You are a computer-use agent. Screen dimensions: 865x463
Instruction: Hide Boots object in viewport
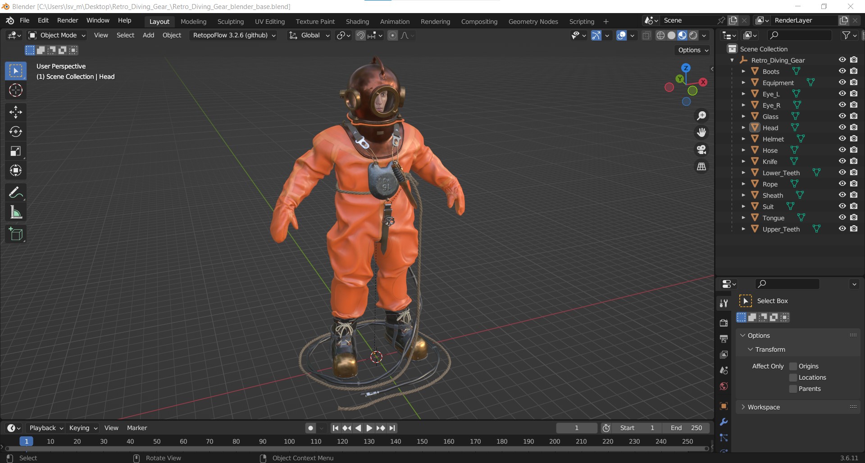(842, 71)
